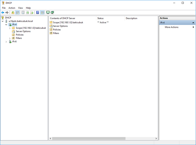Click Filters icon in contents list
Viewport: 196px width, 145px height.
[x=51, y=33]
